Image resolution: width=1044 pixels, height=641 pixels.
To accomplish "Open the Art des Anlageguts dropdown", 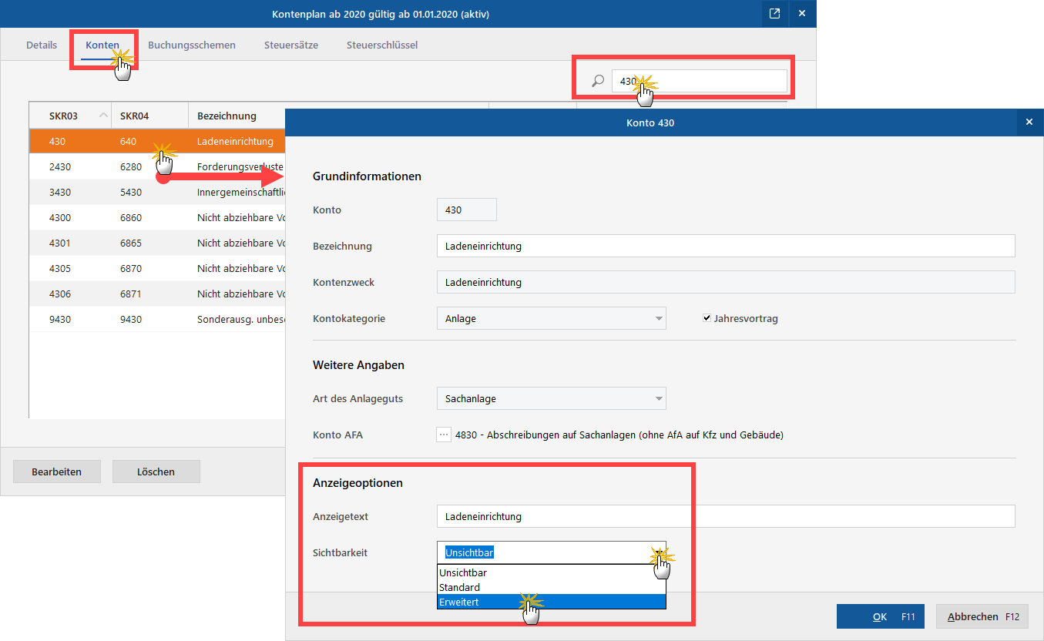I will (x=551, y=398).
